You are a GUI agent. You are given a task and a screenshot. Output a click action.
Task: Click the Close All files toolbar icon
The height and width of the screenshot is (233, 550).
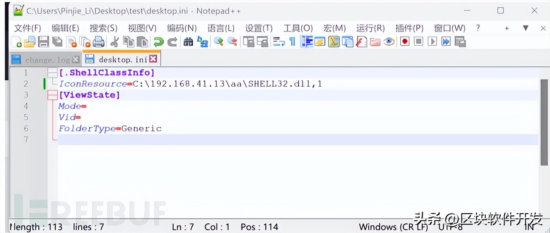click(x=84, y=42)
